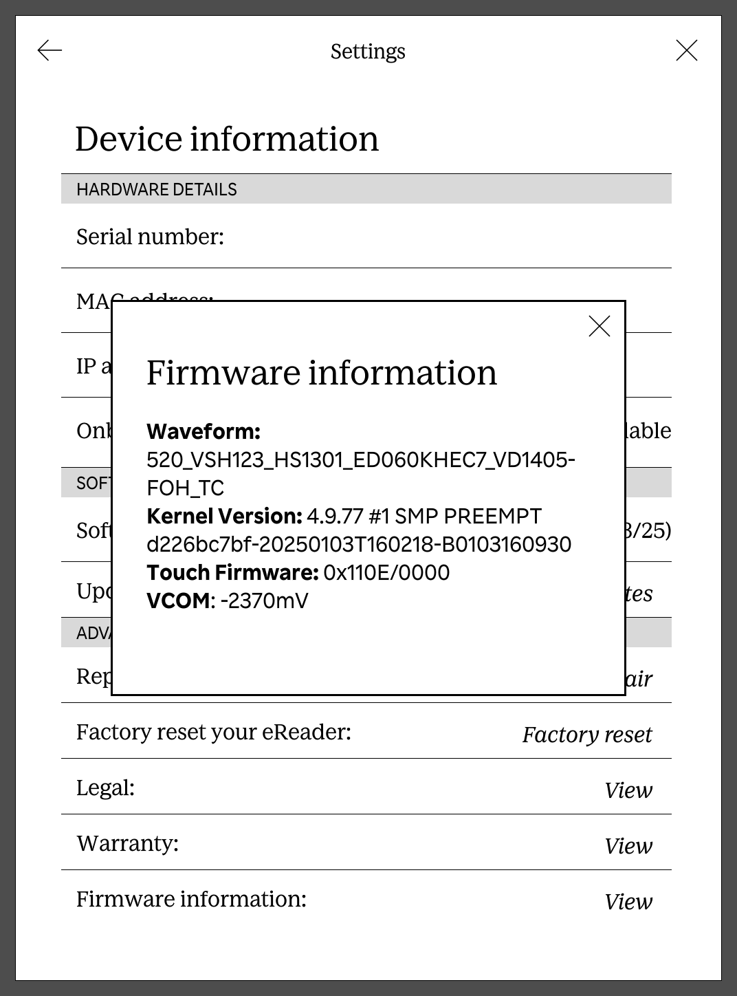Close the Settings screen

[x=687, y=50]
